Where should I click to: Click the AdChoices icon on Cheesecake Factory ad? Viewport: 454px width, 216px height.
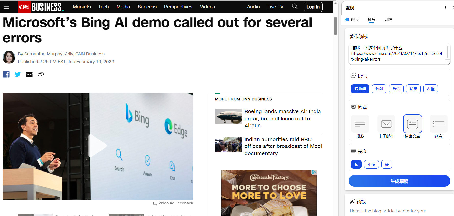pyautogui.click(x=314, y=172)
